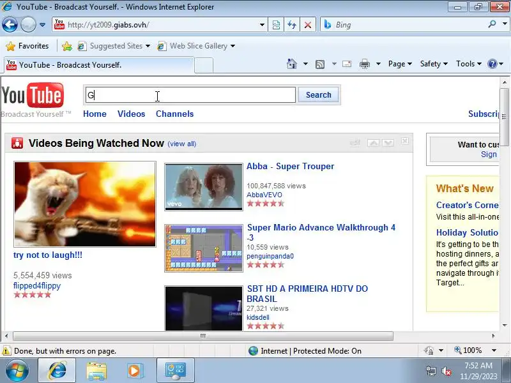This screenshot has height=383, width=511.
Task: Visit the flipped4flippy channel link
Action: point(37,285)
